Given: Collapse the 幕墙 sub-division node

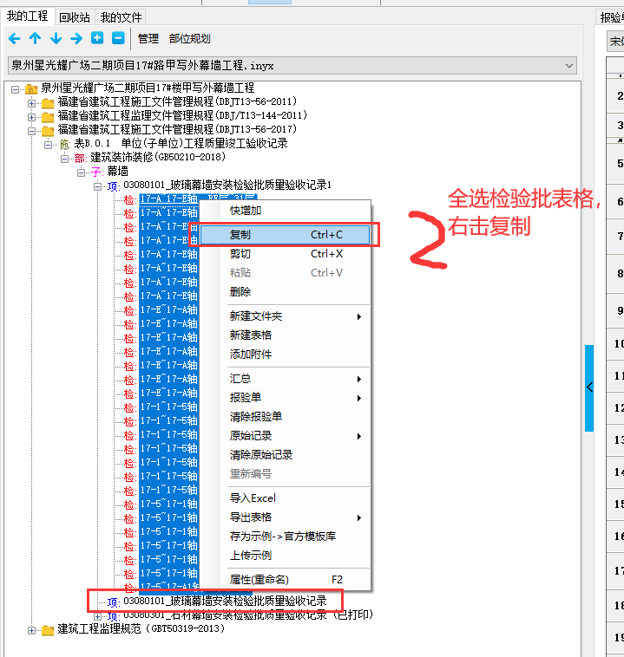Looking at the screenshot, I should [x=81, y=172].
